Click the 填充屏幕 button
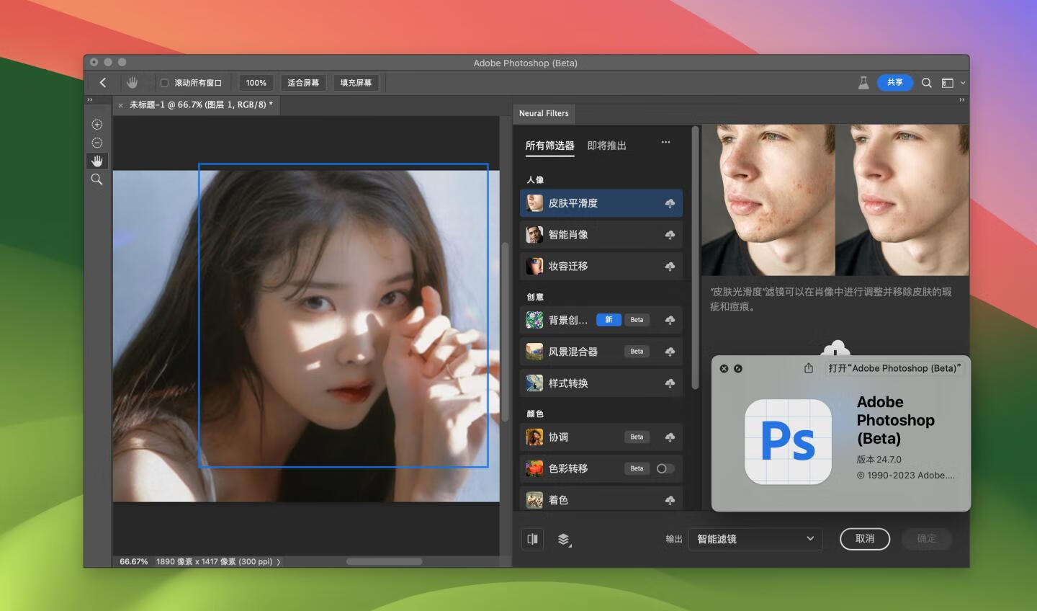Screen dimensions: 1037x611 coord(356,83)
